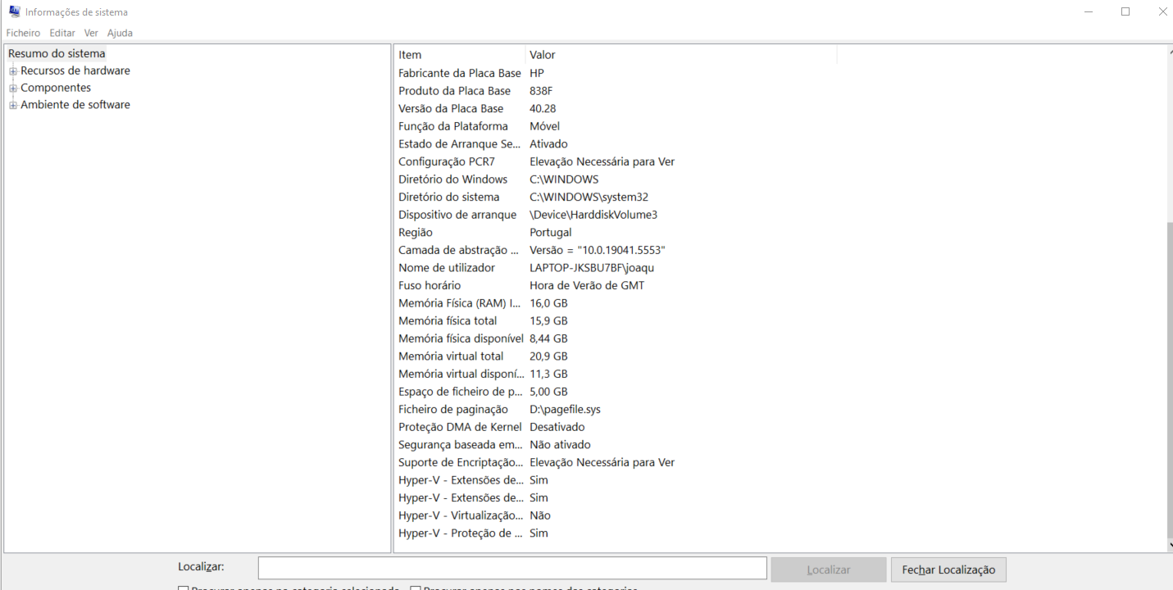Expand the Componentes node

(13, 88)
